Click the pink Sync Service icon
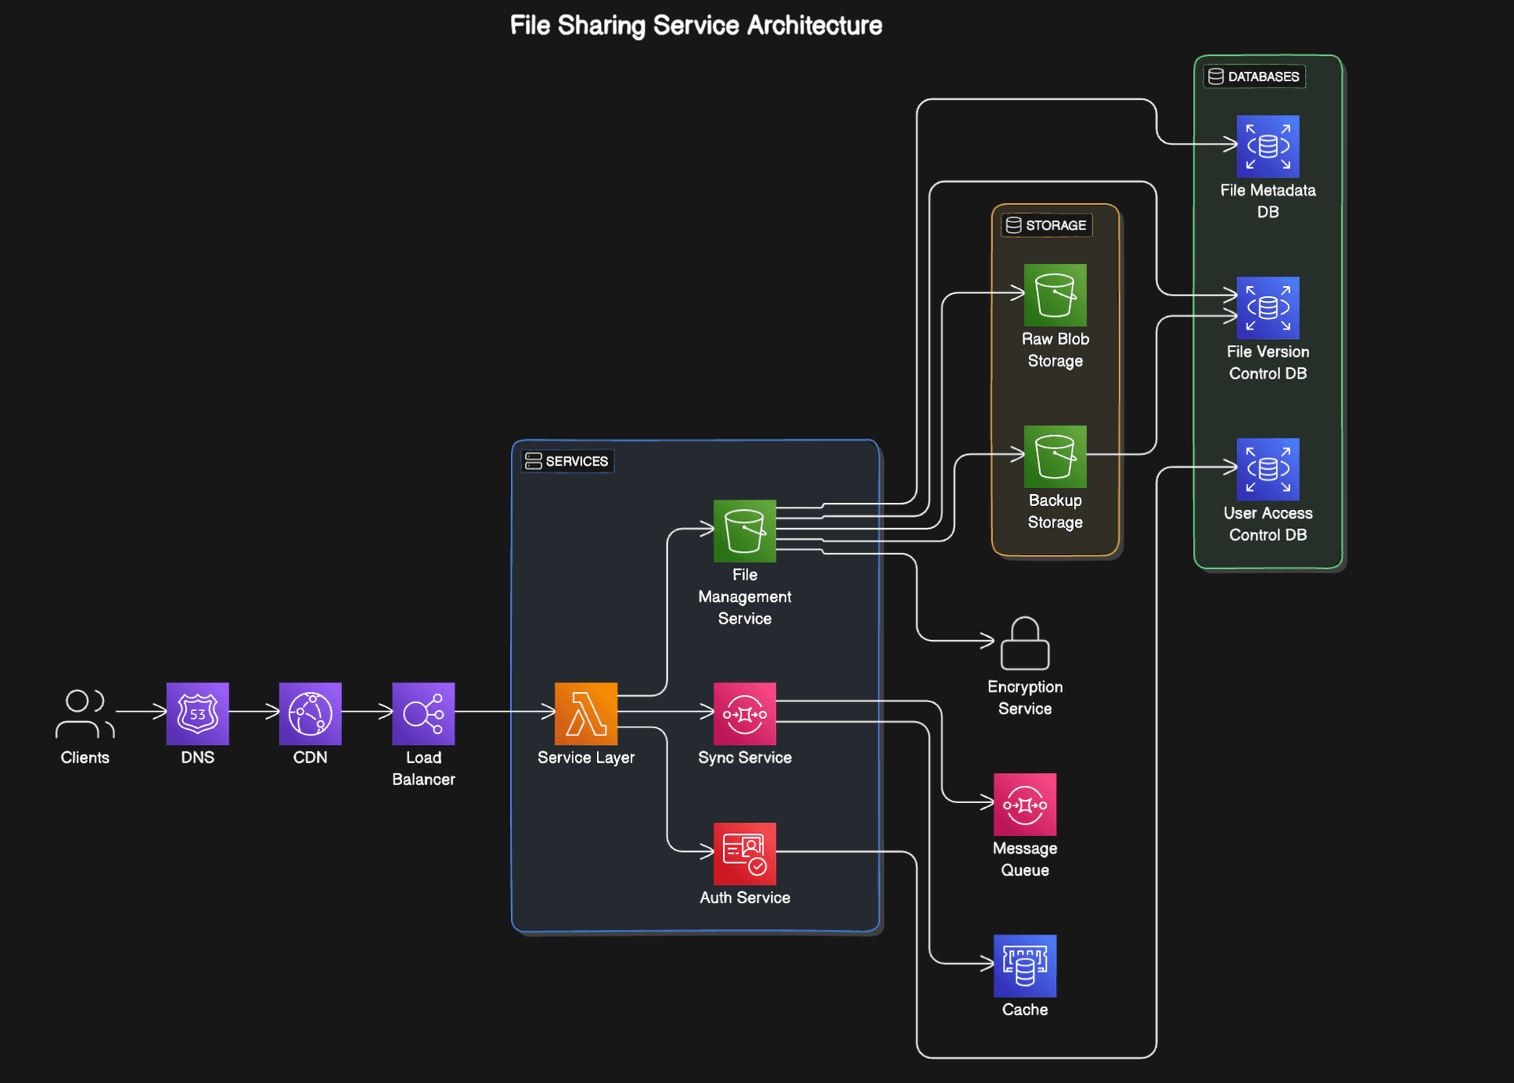Image resolution: width=1514 pixels, height=1083 pixels. [744, 713]
